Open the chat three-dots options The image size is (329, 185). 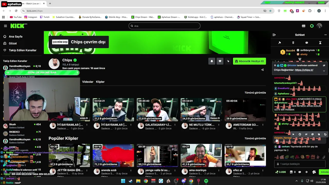click(325, 35)
